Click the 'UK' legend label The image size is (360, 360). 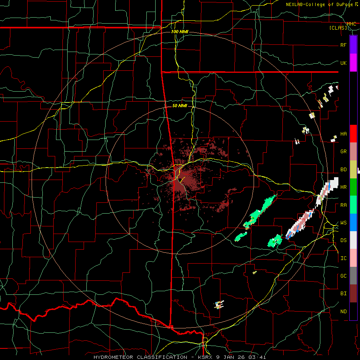(343, 63)
